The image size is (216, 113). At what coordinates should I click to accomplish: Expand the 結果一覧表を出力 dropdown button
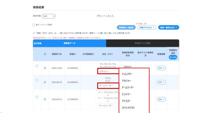pyautogui.click(x=169, y=27)
